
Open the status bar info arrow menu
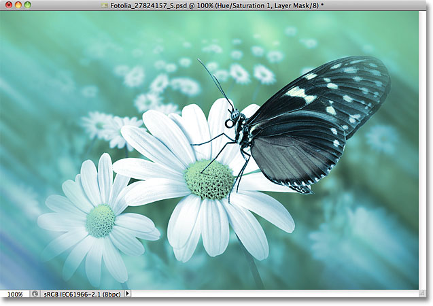click(x=127, y=294)
